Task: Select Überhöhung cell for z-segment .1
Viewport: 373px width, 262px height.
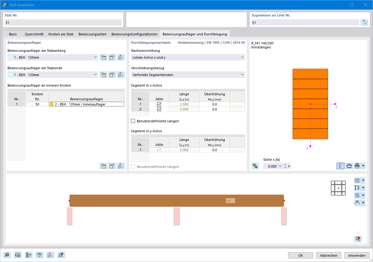Action: point(214,104)
